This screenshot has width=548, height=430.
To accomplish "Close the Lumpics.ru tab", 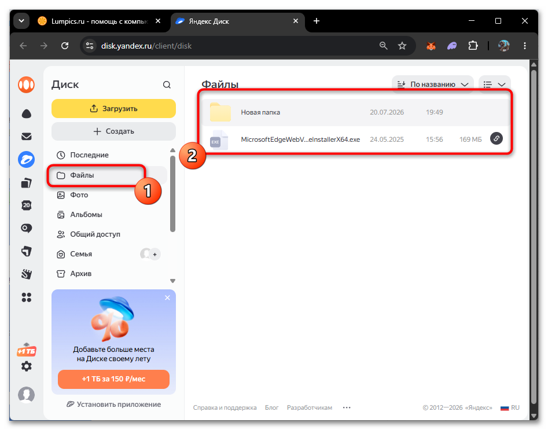I will pyautogui.click(x=158, y=21).
